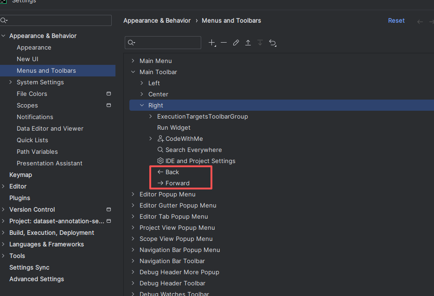Expand the System Settings node
The height and width of the screenshot is (296, 434).
(x=11, y=82)
